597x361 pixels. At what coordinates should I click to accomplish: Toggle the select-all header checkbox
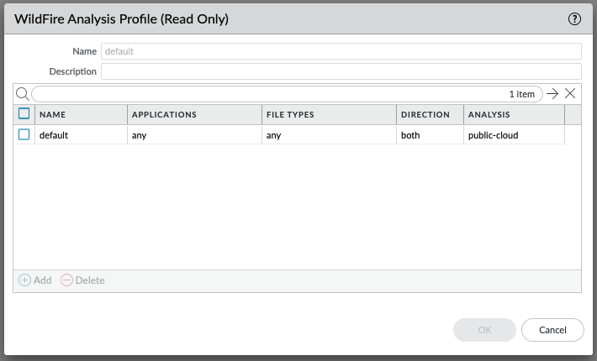(24, 114)
